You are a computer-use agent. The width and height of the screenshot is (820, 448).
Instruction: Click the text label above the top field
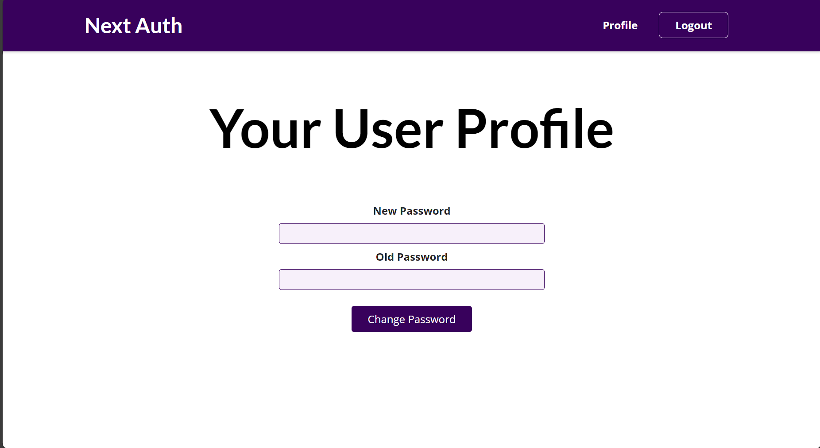pyautogui.click(x=411, y=211)
